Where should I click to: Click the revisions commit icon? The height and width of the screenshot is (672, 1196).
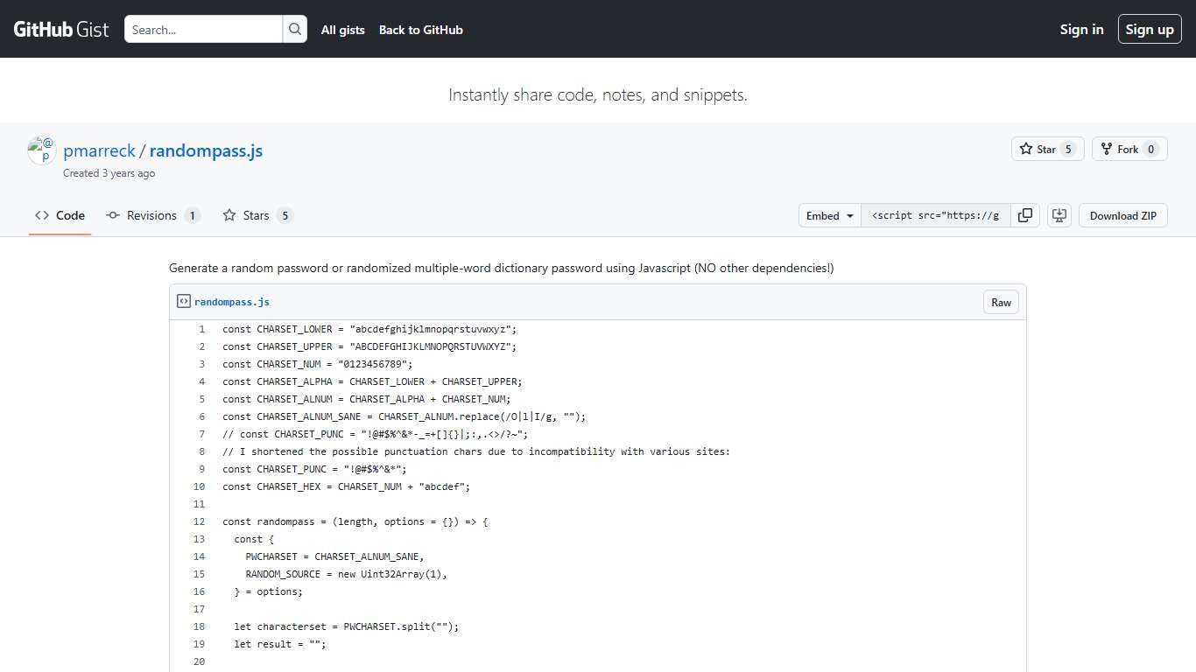click(x=114, y=215)
